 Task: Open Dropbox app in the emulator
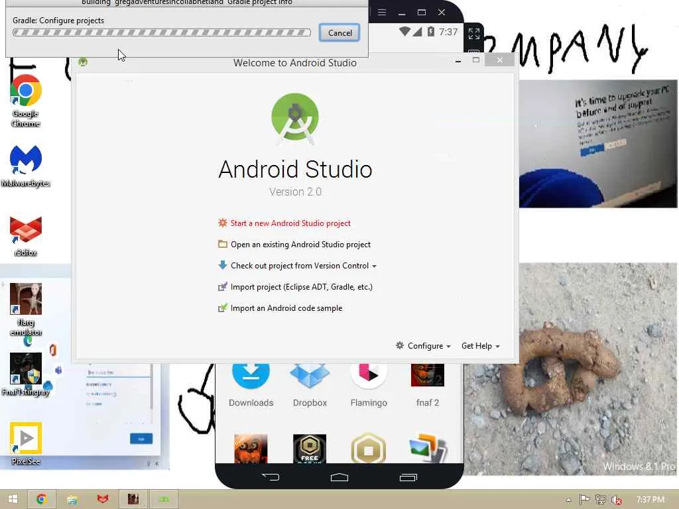pyautogui.click(x=310, y=385)
